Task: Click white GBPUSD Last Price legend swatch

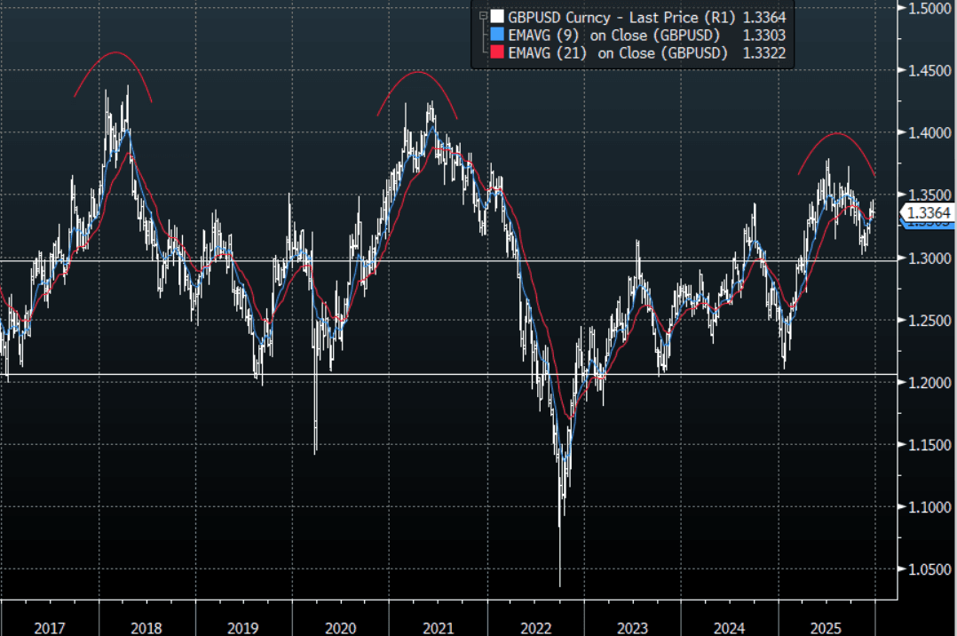Action: (497, 17)
